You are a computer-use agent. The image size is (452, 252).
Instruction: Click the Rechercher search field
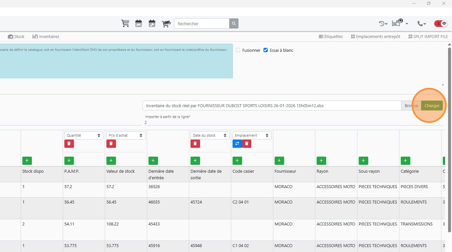coord(202,24)
